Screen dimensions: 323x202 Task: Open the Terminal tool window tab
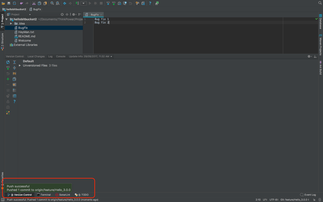(44, 195)
